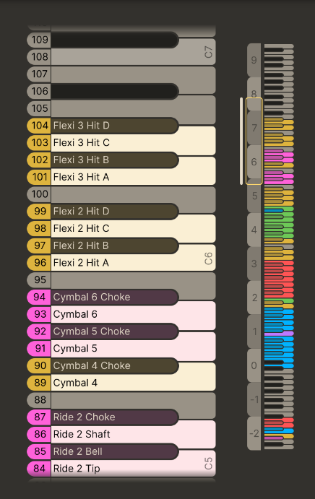The image size is (315, 499).
Task: Click the Ride 2 Shaft key
Action: 133,434
